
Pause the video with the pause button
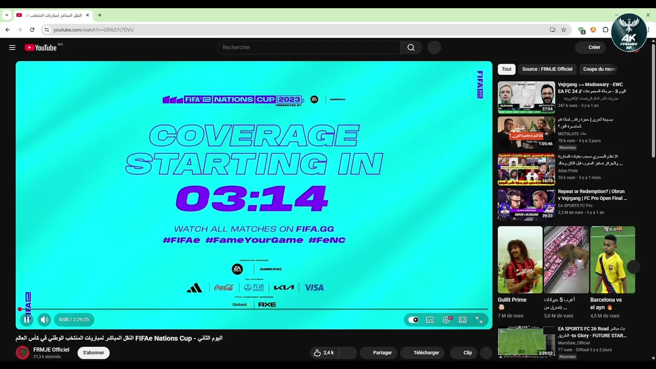27,319
